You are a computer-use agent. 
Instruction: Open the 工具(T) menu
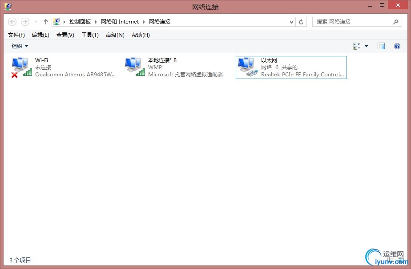click(x=90, y=35)
